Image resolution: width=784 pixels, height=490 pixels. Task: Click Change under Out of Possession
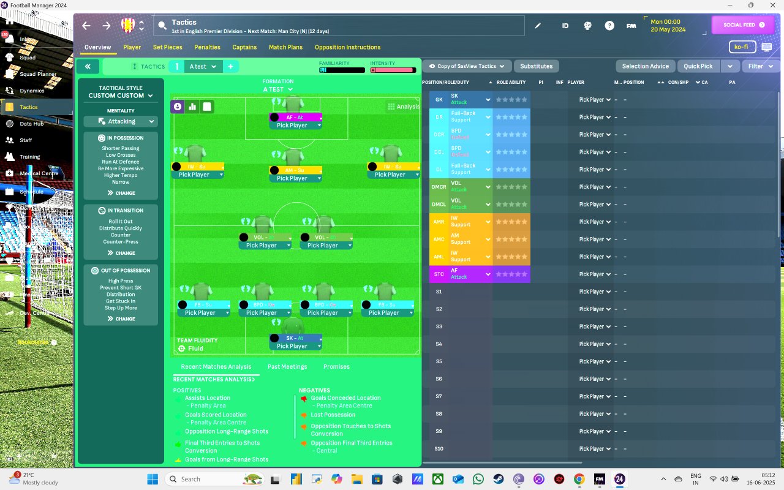(x=121, y=319)
